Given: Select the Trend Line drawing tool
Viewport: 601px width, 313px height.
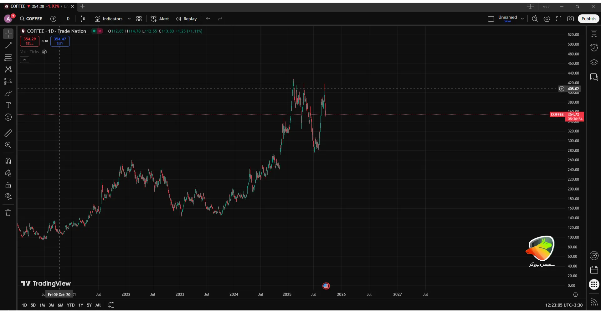Looking at the screenshot, I should point(8,46).
